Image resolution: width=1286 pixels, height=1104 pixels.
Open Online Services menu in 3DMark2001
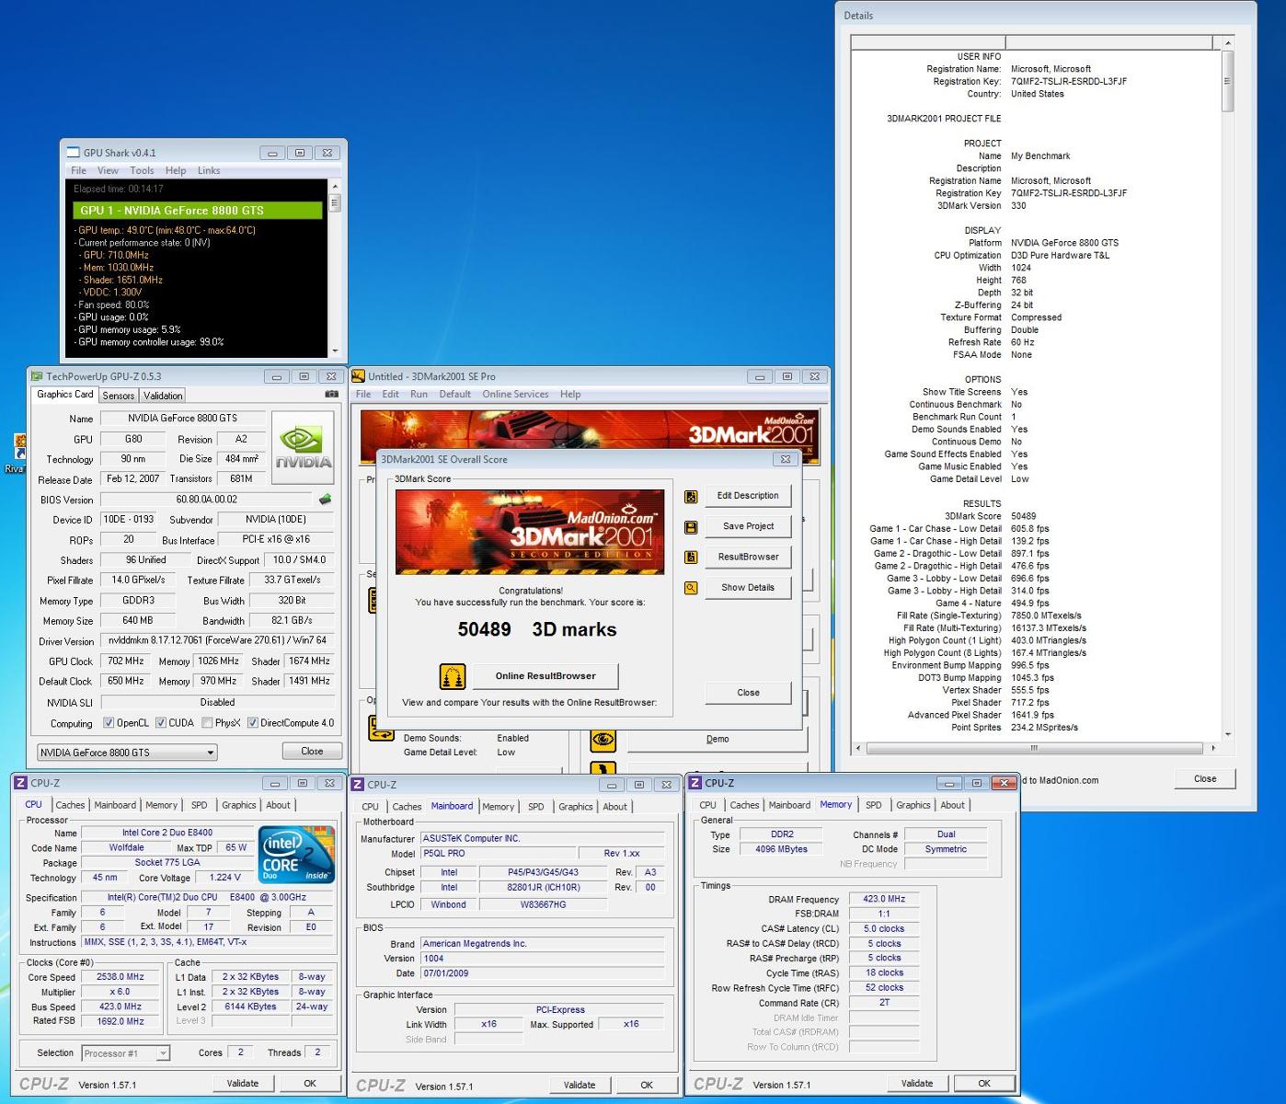coord(515,394)
